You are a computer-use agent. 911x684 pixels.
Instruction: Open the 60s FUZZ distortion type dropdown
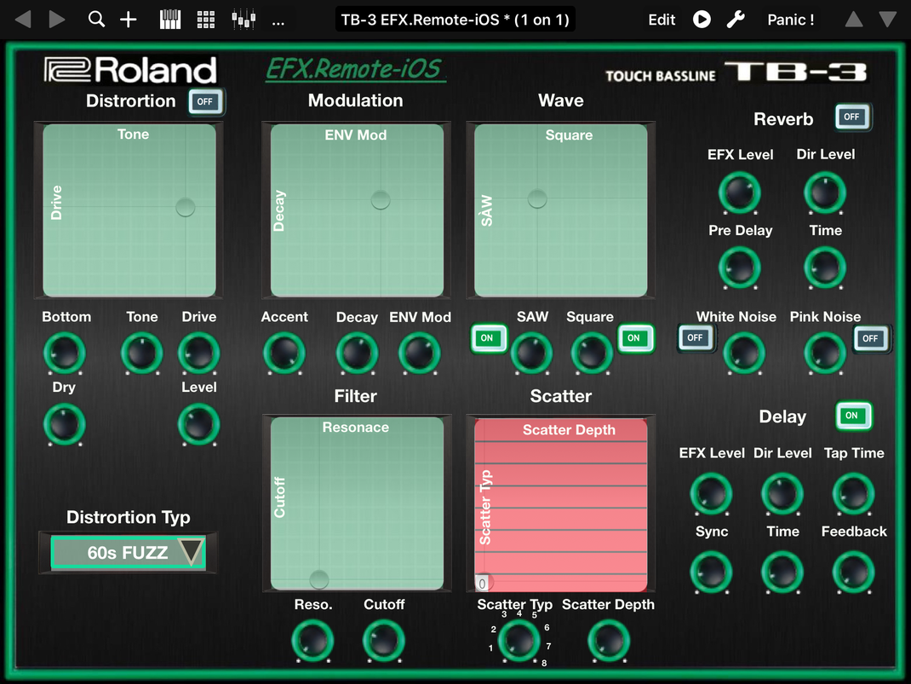[x=129, y=552]
